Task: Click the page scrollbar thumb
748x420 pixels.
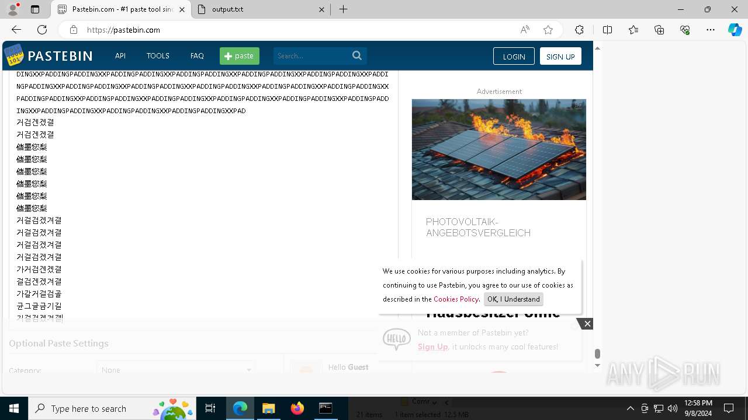Action: [597, 353]
